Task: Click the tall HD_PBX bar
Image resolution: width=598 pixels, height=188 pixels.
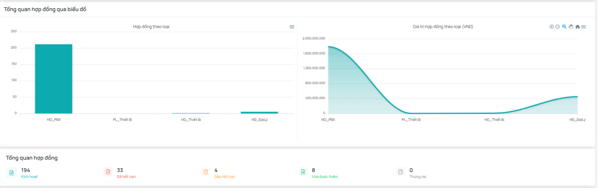Action: [53, 79]
